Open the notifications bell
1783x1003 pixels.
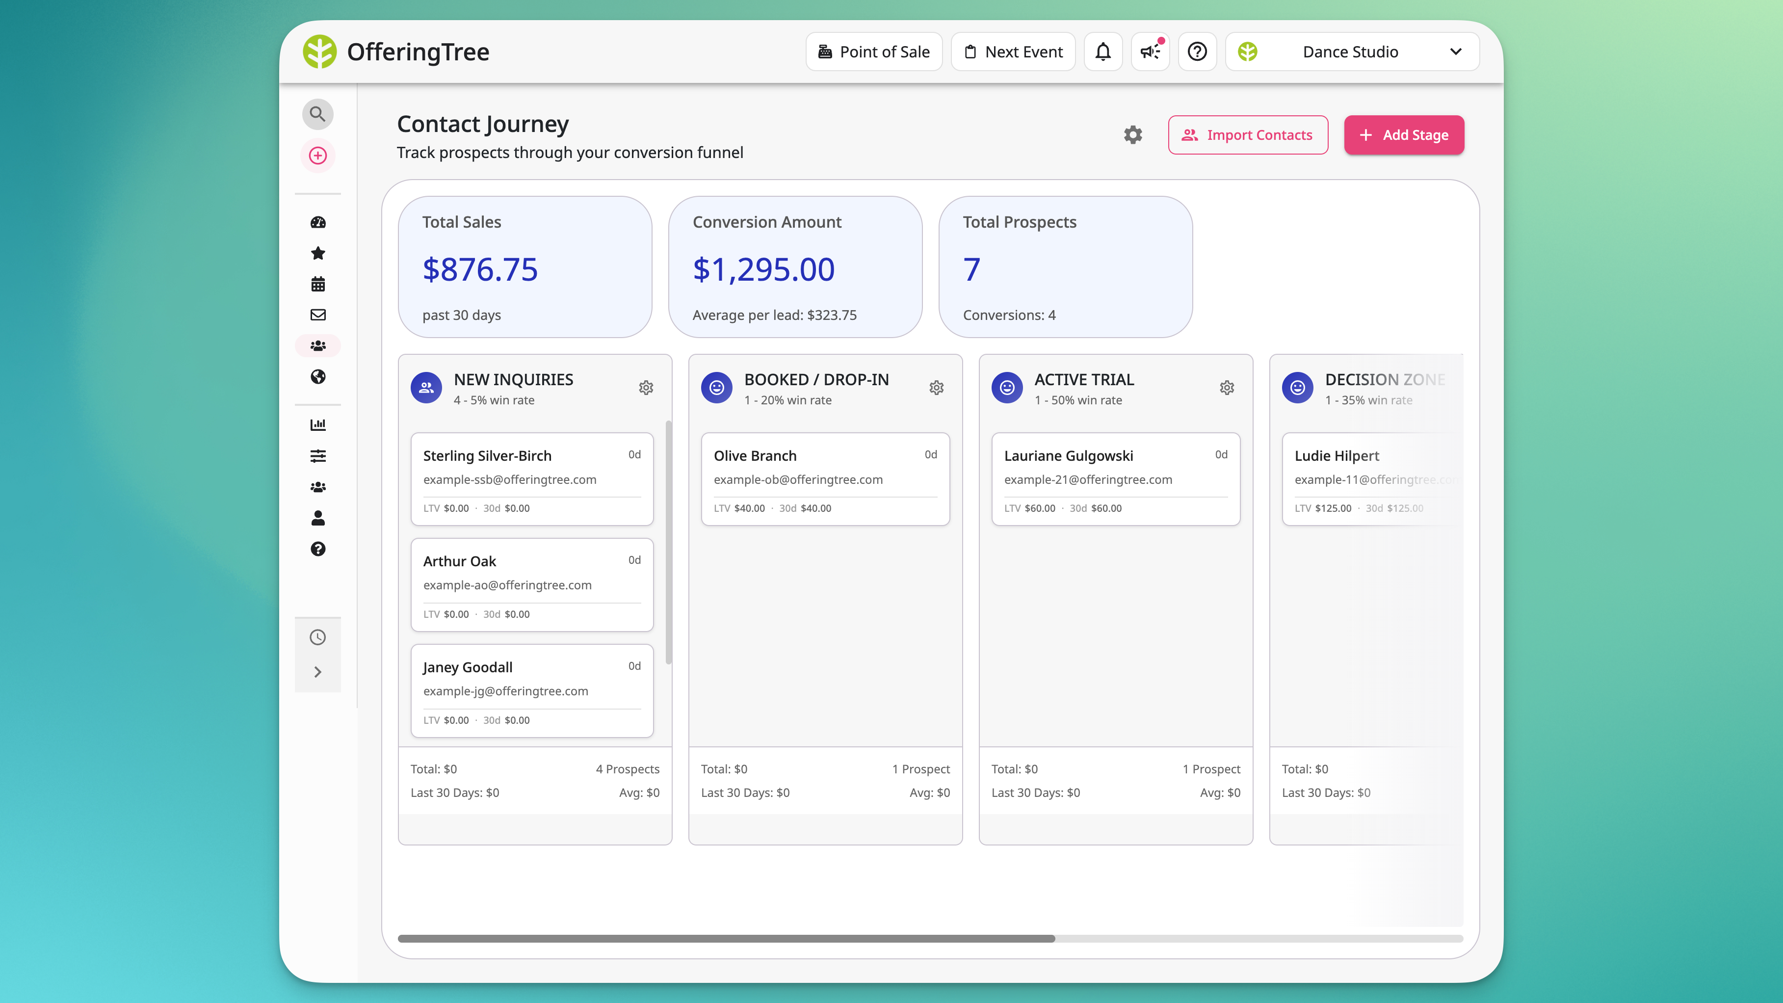(1102, 52)
